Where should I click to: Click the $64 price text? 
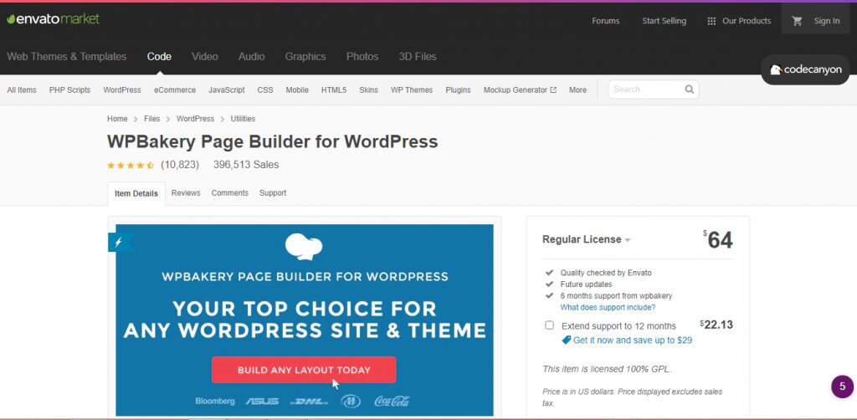pyautogui.click(x=718, y=240)
